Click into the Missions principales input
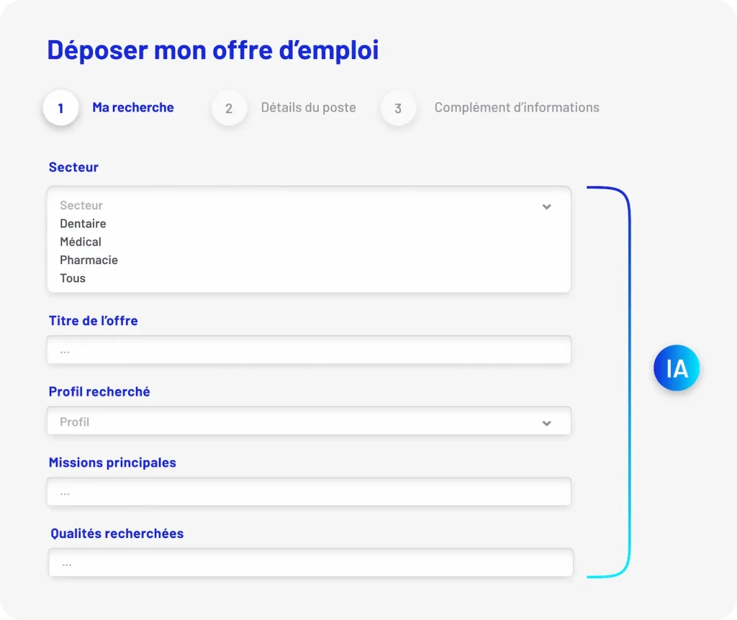 (309, 492)
